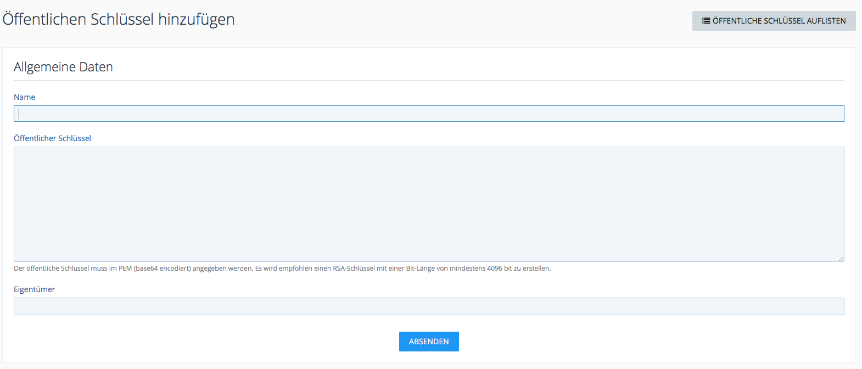The width and height of the screenshot is (862, 369).
Task: Click the word 'hinzufügen' in the title
Action: click(196, 19)
